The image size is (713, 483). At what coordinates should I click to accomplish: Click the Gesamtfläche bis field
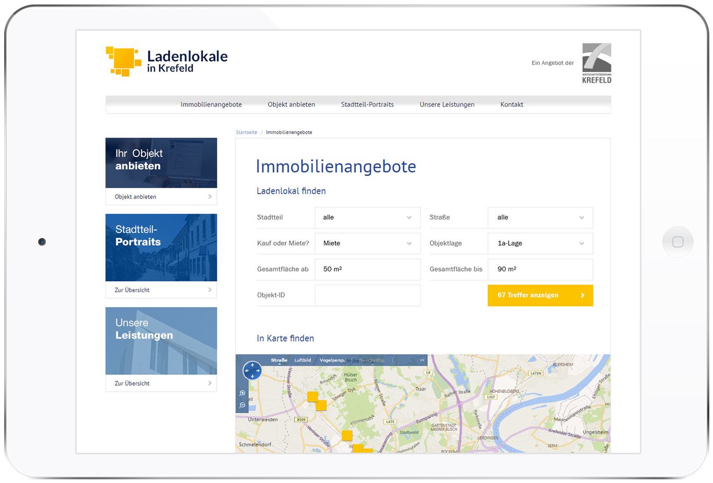541,270
